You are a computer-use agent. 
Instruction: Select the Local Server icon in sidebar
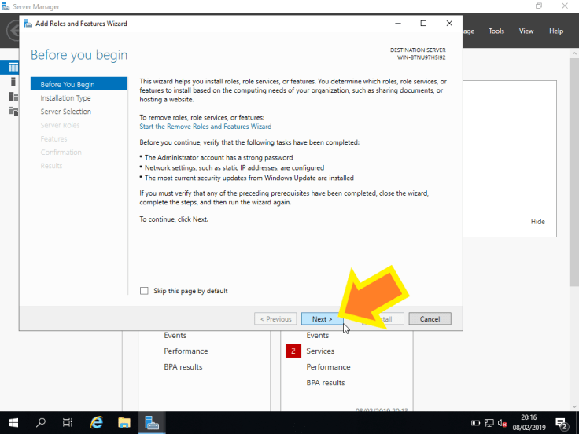(x=13, y=82)
